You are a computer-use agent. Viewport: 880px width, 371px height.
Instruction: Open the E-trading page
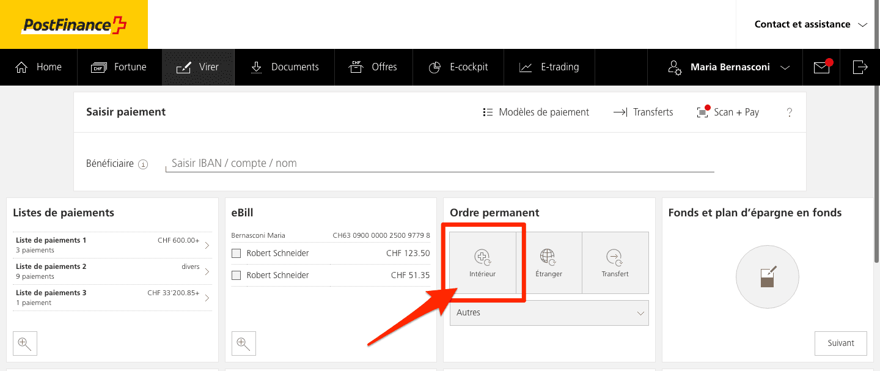549,67
